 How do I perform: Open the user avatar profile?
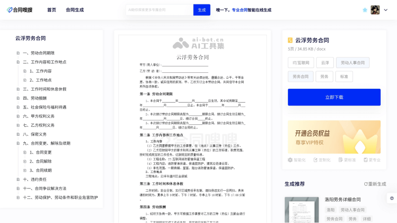tap(376, 10)
